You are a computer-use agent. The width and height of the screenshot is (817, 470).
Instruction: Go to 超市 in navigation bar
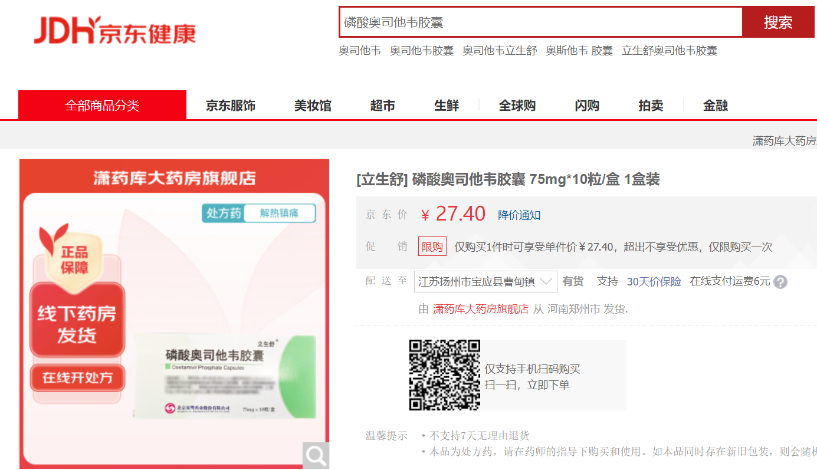[383, 106]
